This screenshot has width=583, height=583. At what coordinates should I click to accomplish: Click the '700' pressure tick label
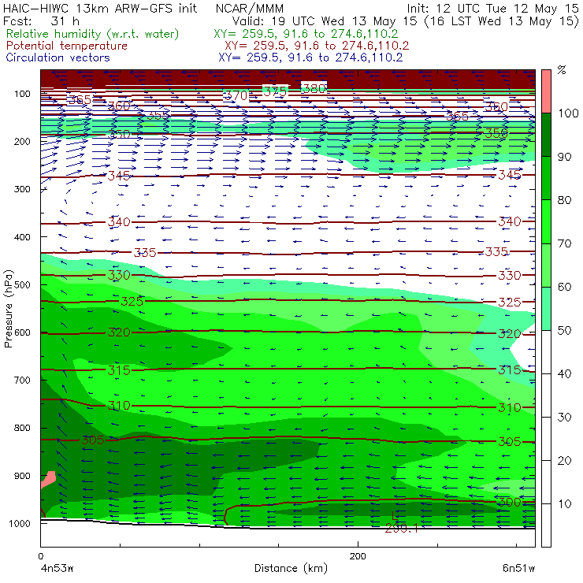(x=22, y=380)
